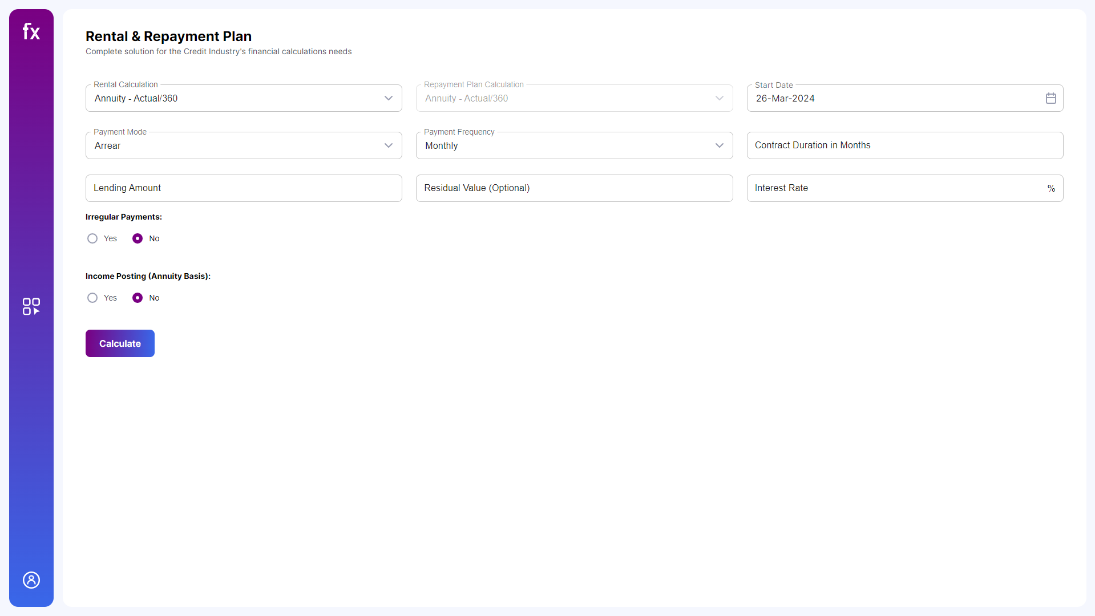Screen dimensions: 1095x616
Task: Open the Repayment Plan Calculation dropdown
Action: [x=574, y=98]
